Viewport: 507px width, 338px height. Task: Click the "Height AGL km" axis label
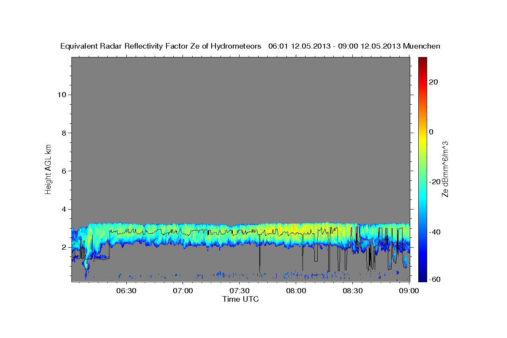coord(48,169)
